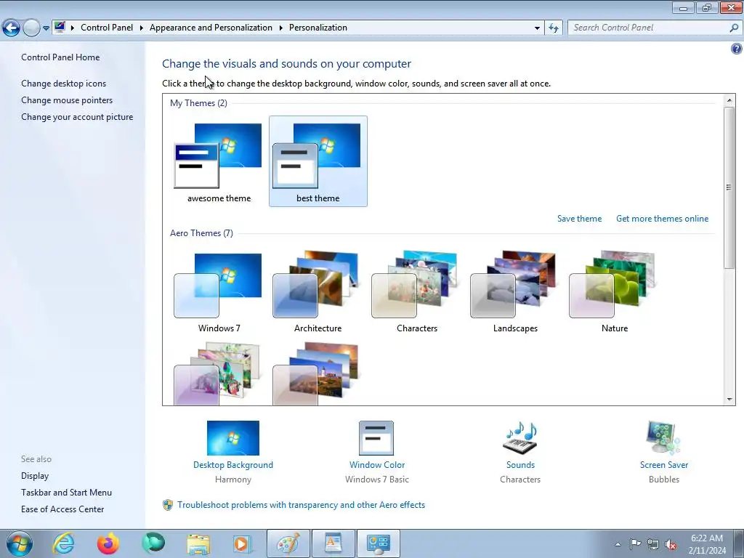Open Windows Explorer folder on taskbar
Image resolution: width=744 pixels, height=558 pixels.
[198, 543]
